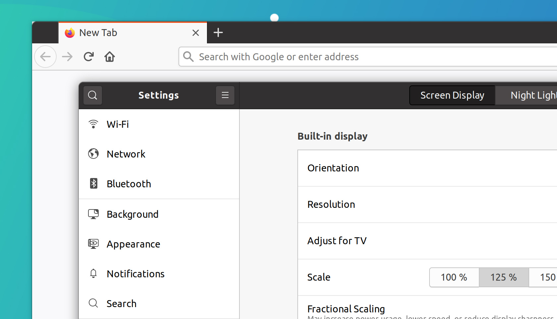Close the New Tab tab
Image resolution: width=557 pixels, height=319 pixels.
(196, 33)
